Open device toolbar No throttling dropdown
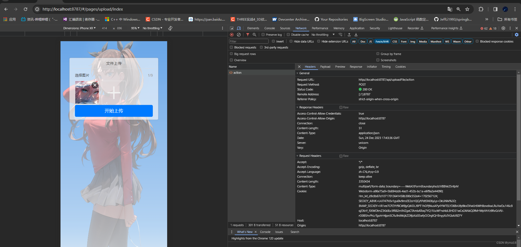Viewport: 521px width, 247px height. (x=153, y=28)
